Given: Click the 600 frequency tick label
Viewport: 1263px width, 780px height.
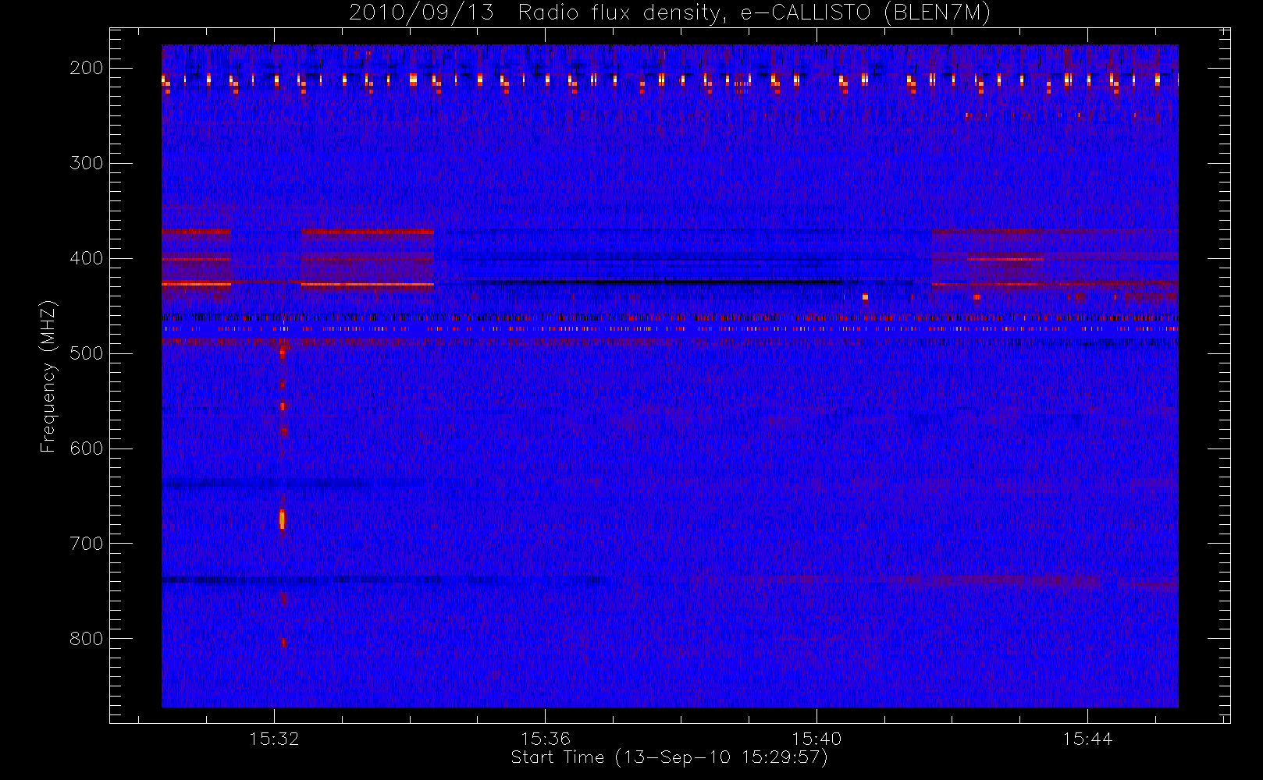Looking at the screenshot, I should (86, 448).
